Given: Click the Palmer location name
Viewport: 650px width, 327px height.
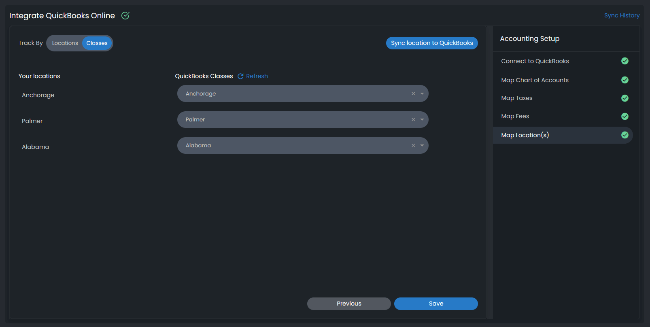Looking at the screenshot, I should coord(32,121).
